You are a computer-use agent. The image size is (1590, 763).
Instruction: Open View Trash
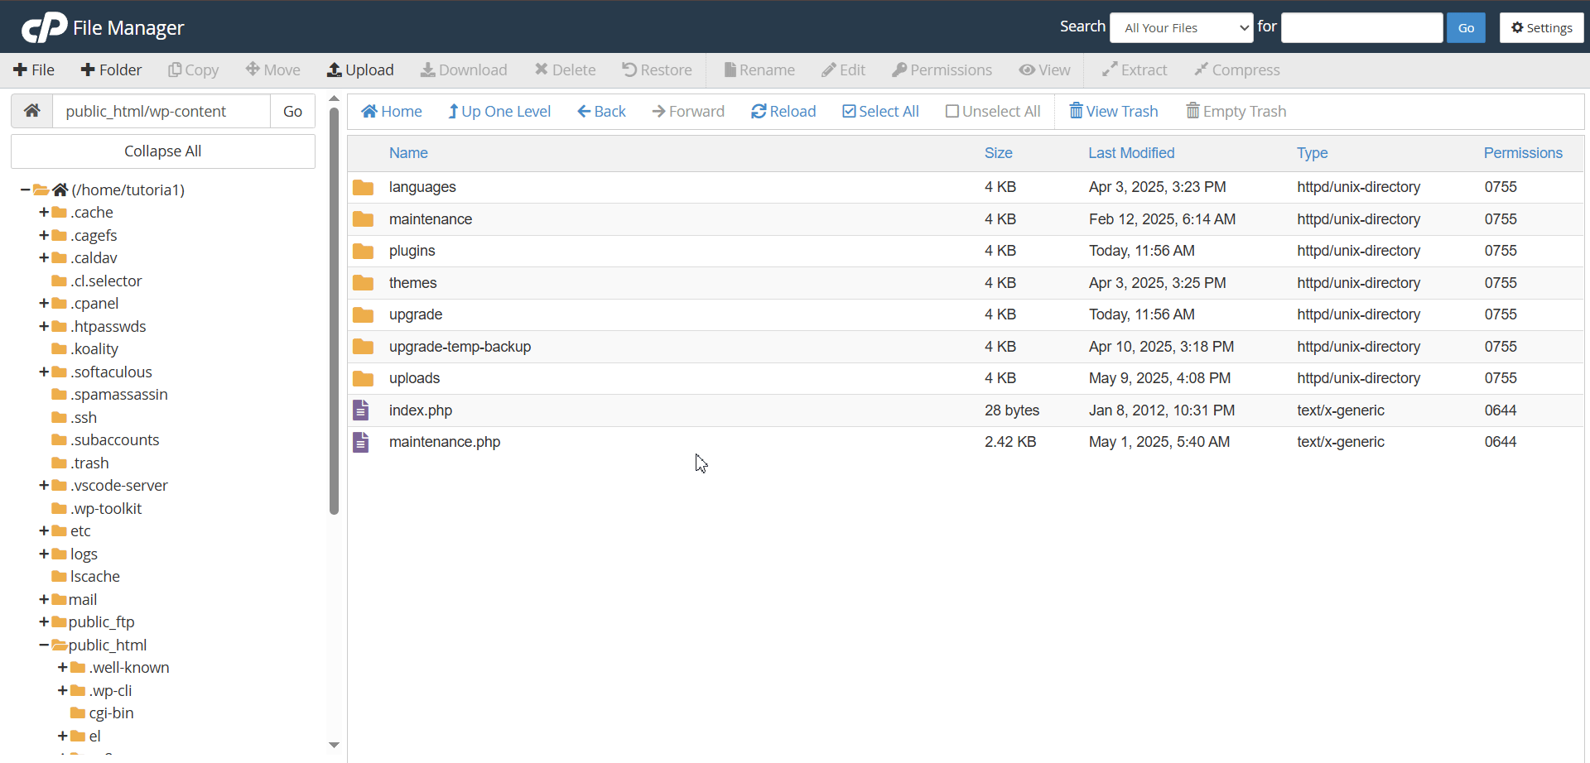[x=1114, y=112]
